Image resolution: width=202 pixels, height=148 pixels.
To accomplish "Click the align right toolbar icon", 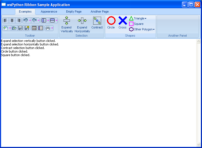I will (x=19, y=20).
